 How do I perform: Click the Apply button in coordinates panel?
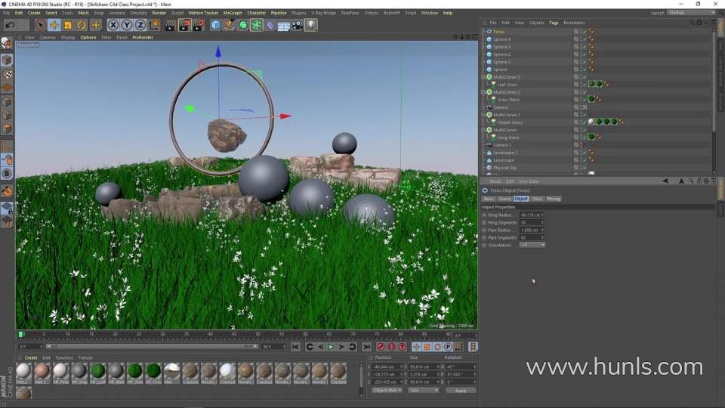click(461, 390)
